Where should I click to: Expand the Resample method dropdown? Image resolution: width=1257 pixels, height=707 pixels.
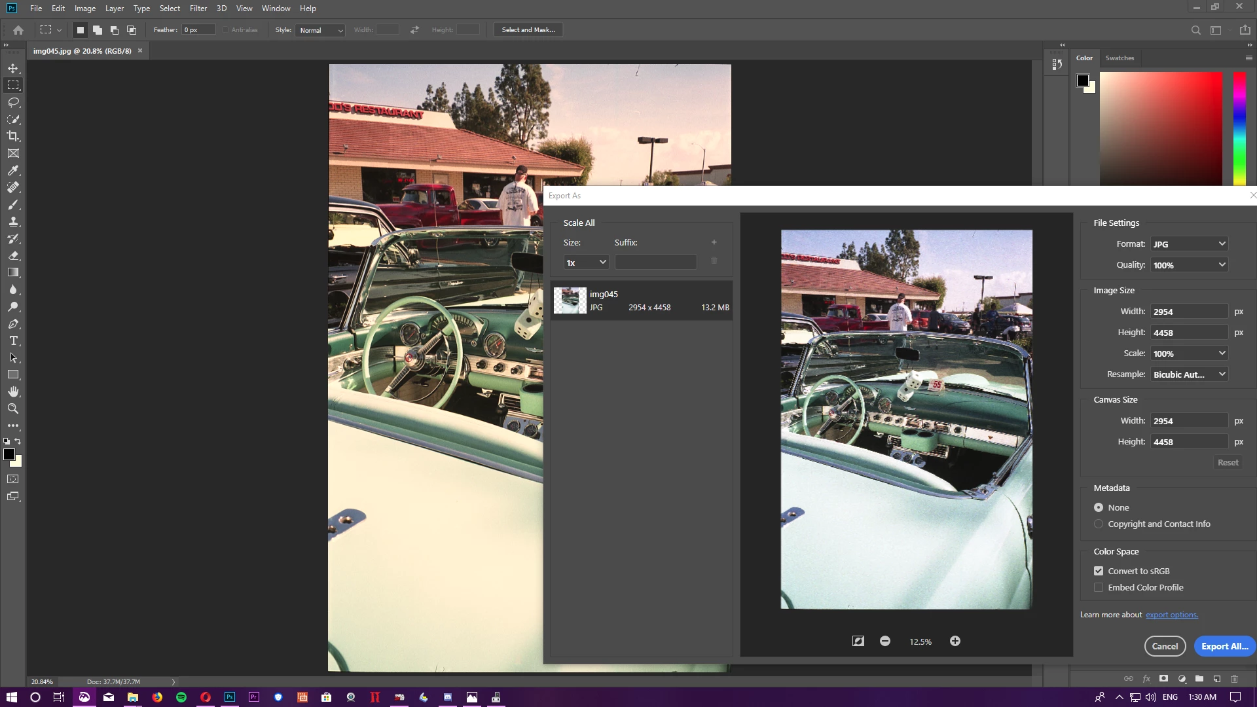coord(1189,374)
